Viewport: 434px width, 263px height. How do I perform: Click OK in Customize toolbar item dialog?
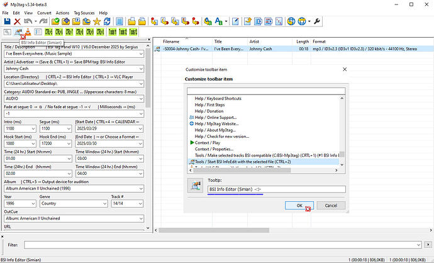pos(299,205)
